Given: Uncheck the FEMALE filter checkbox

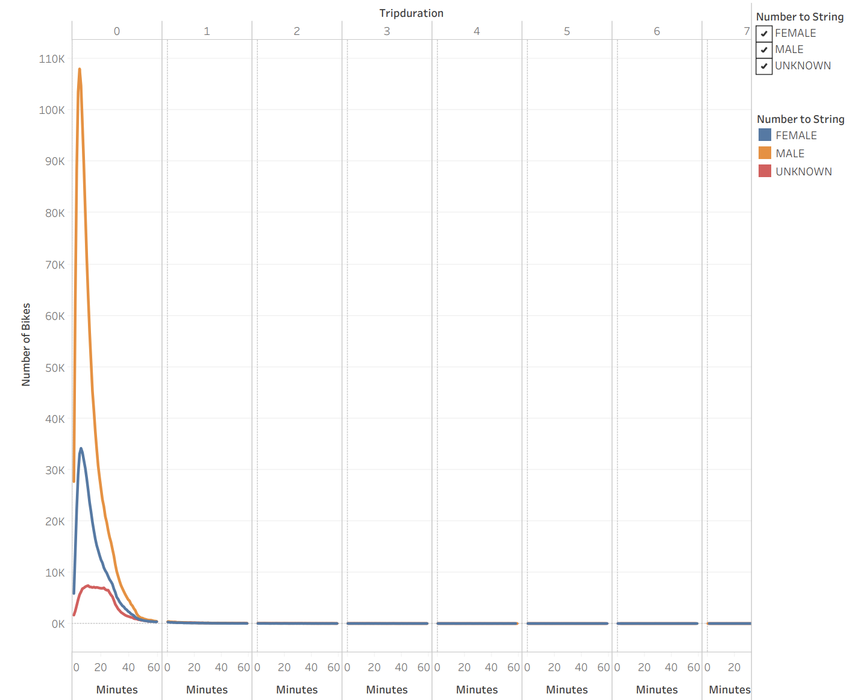Looking at the screenshot, I should pos(764,33).
